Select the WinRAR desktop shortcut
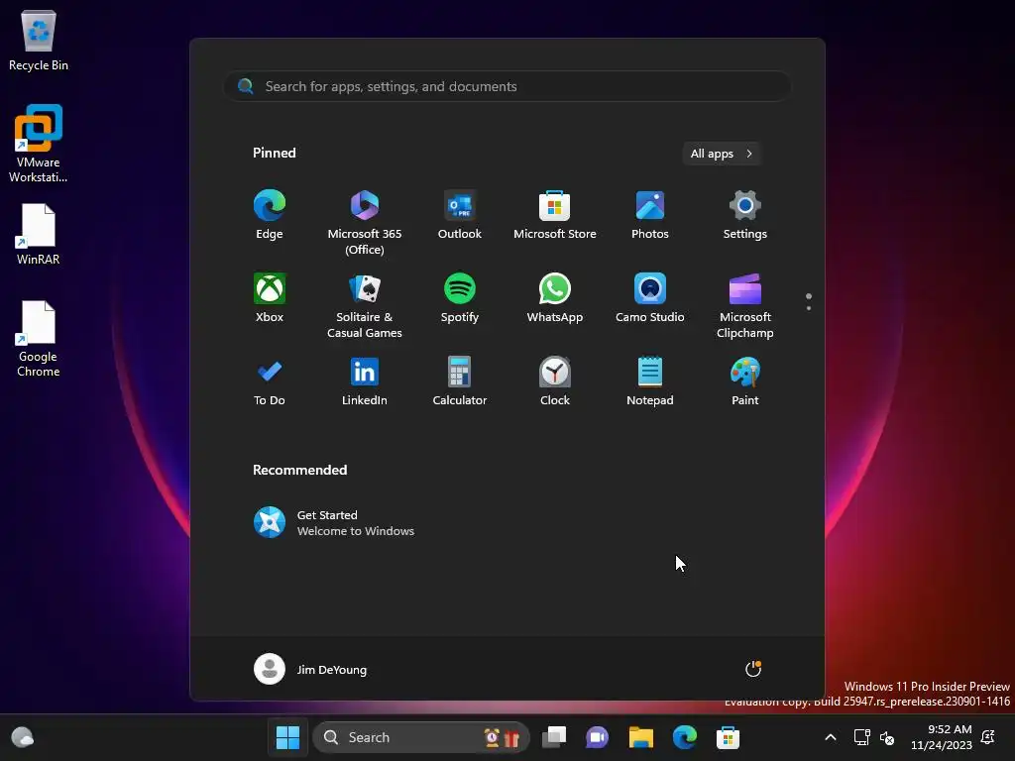1015x761 pixels. [x=39, y=234]
